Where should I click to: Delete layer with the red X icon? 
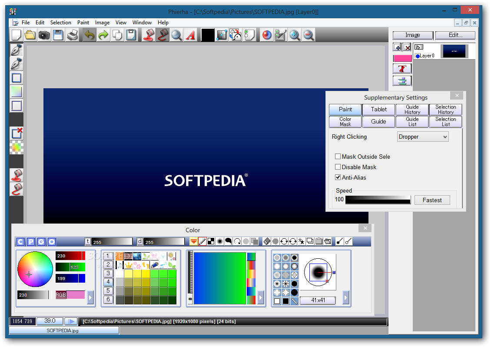(407, 47)
